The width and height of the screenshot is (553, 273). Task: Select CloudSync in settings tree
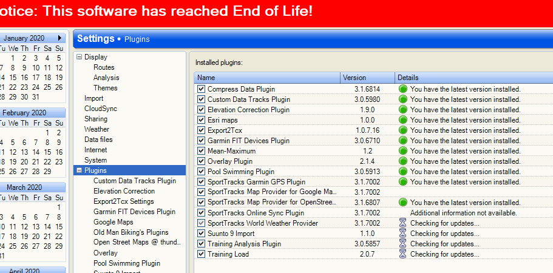[x=101, y=109]
